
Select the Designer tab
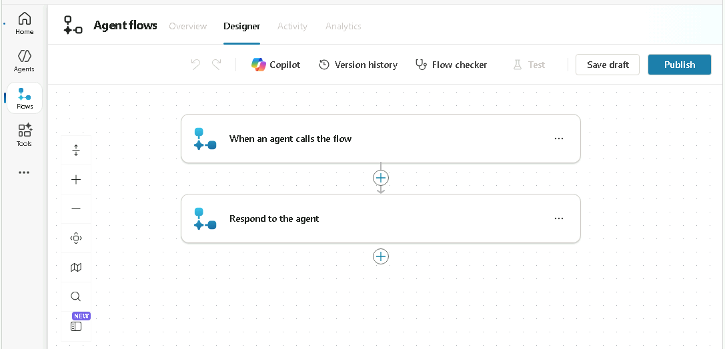pos(242,27)
